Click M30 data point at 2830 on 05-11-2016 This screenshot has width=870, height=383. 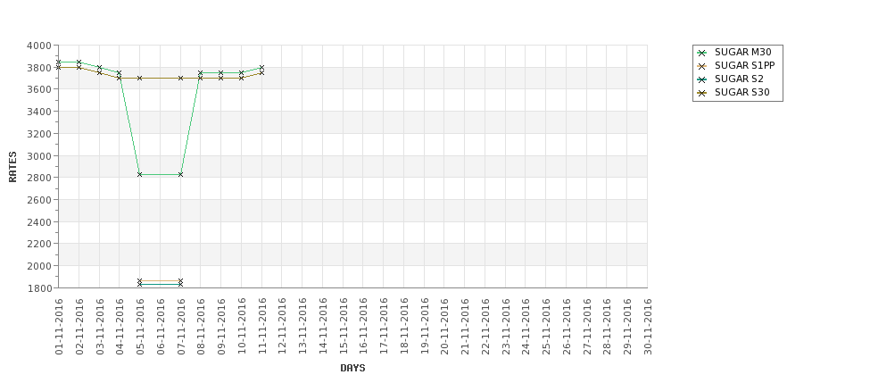pyautogui.click(x=140, y=174)
